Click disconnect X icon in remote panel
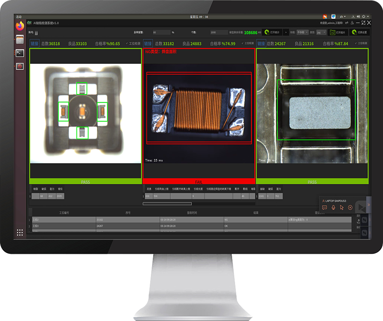 tap(350, 208)
